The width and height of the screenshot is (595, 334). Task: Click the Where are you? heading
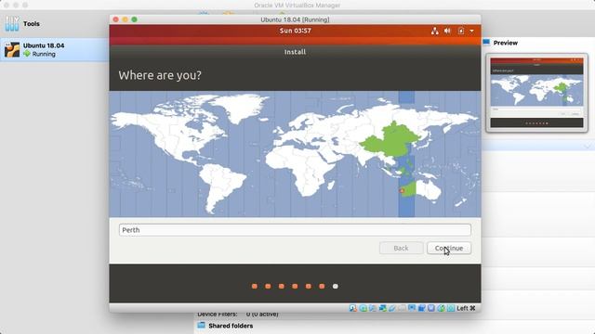tap(160, 75)
